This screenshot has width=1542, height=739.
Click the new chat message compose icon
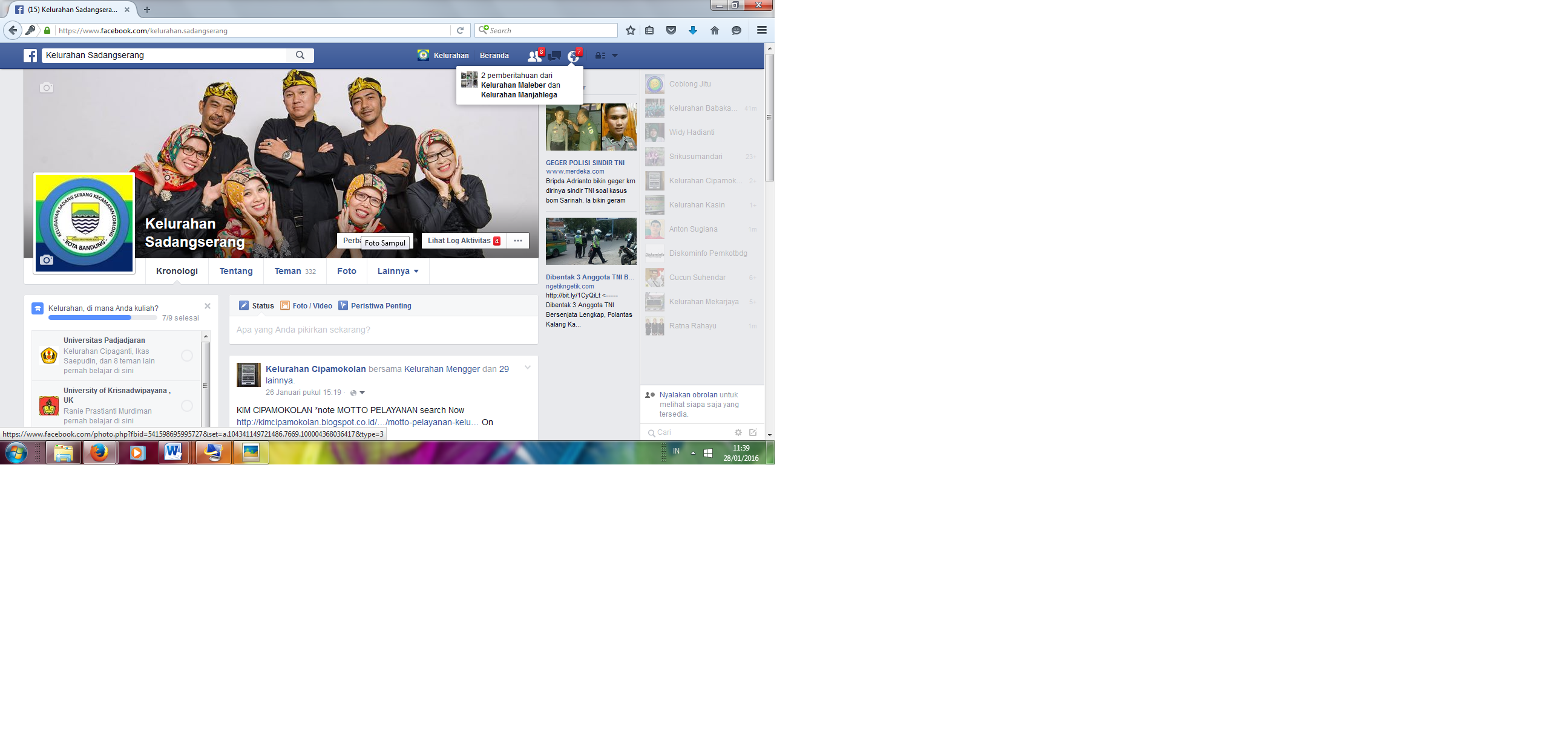click(752, 432)
